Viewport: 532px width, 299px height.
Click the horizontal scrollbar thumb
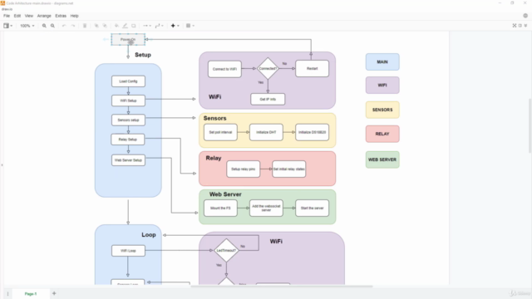(282, 287)
